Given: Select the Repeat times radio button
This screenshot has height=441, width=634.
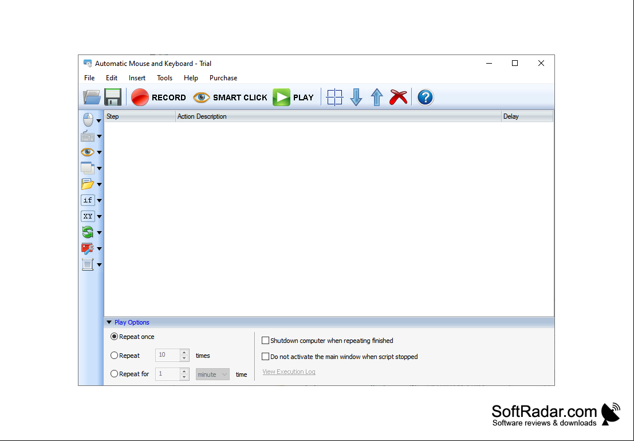Looking at the screenshot, I should [114, 355].
